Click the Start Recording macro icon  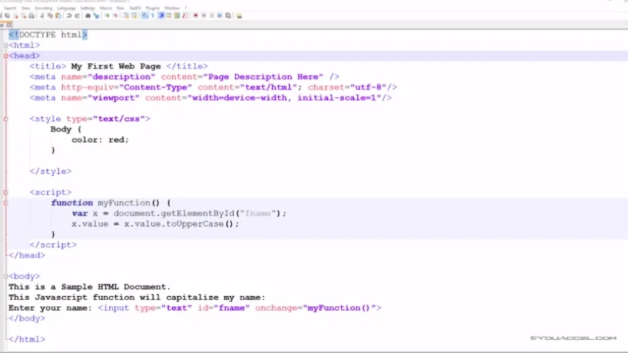pyautogui.click(x=196, y=16)
